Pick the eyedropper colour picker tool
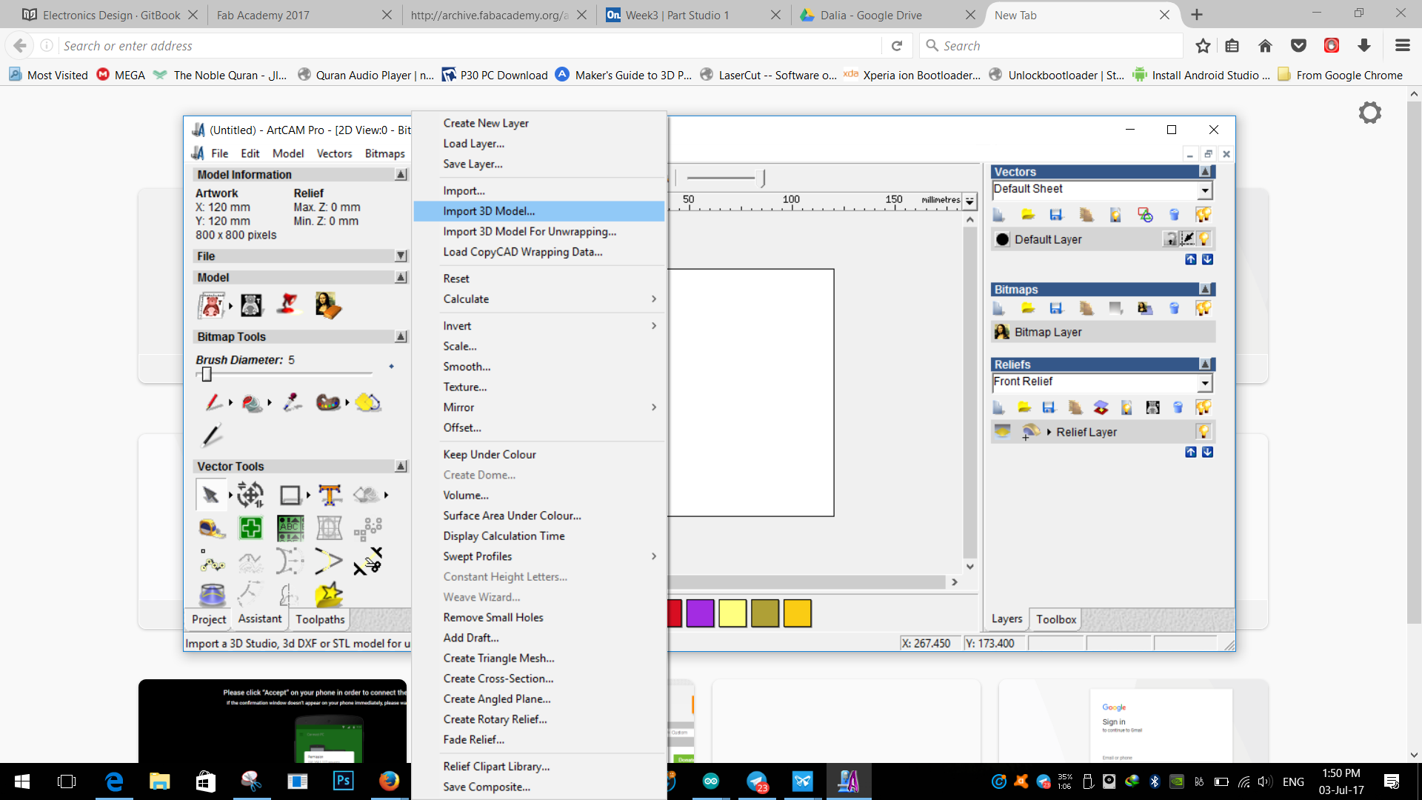This screenshot has height=800, width=1422. (293, 402)
